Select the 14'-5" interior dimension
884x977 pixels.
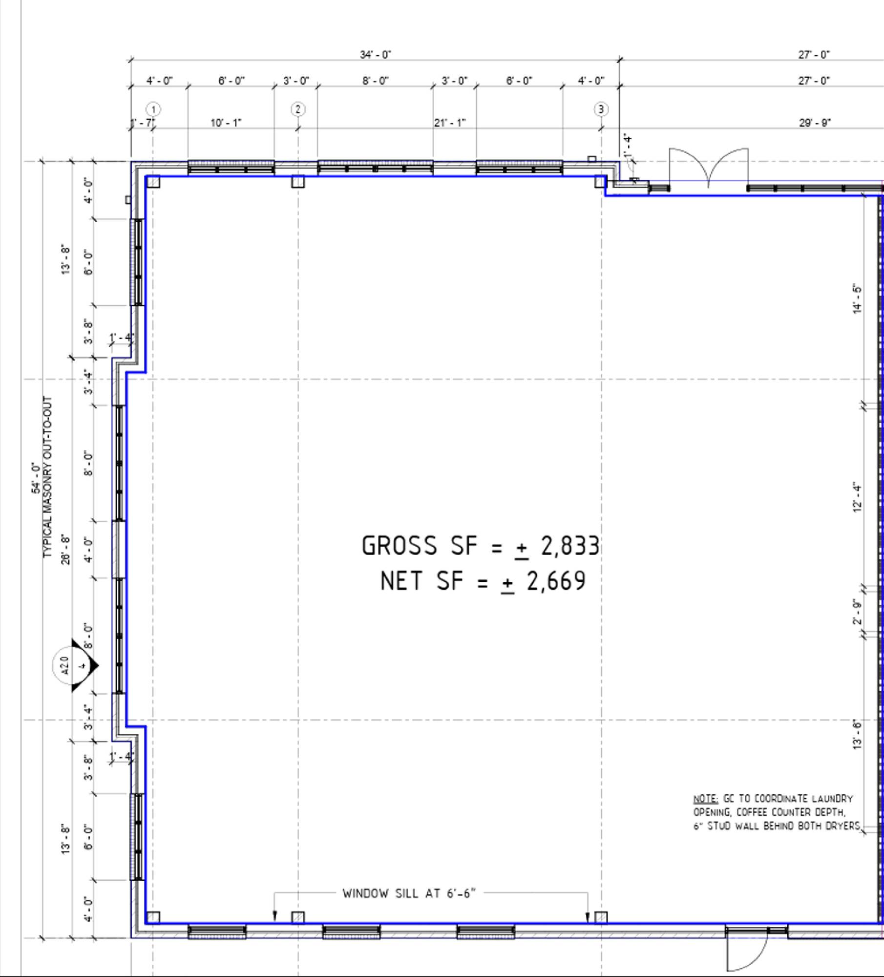click(857, 299)
